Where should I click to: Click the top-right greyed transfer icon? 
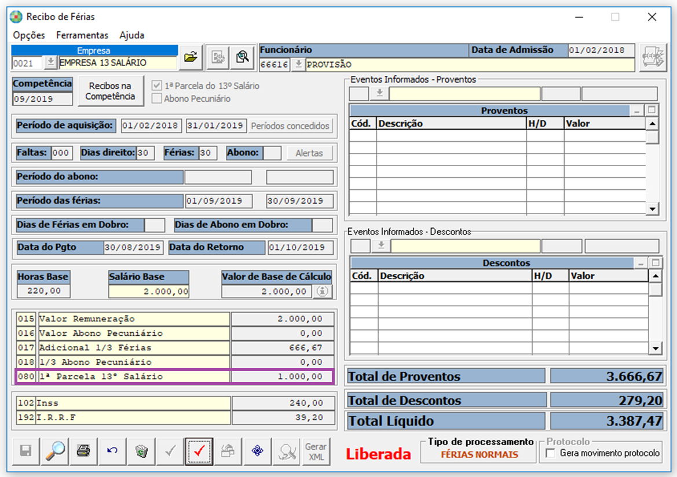pos(653,57)
